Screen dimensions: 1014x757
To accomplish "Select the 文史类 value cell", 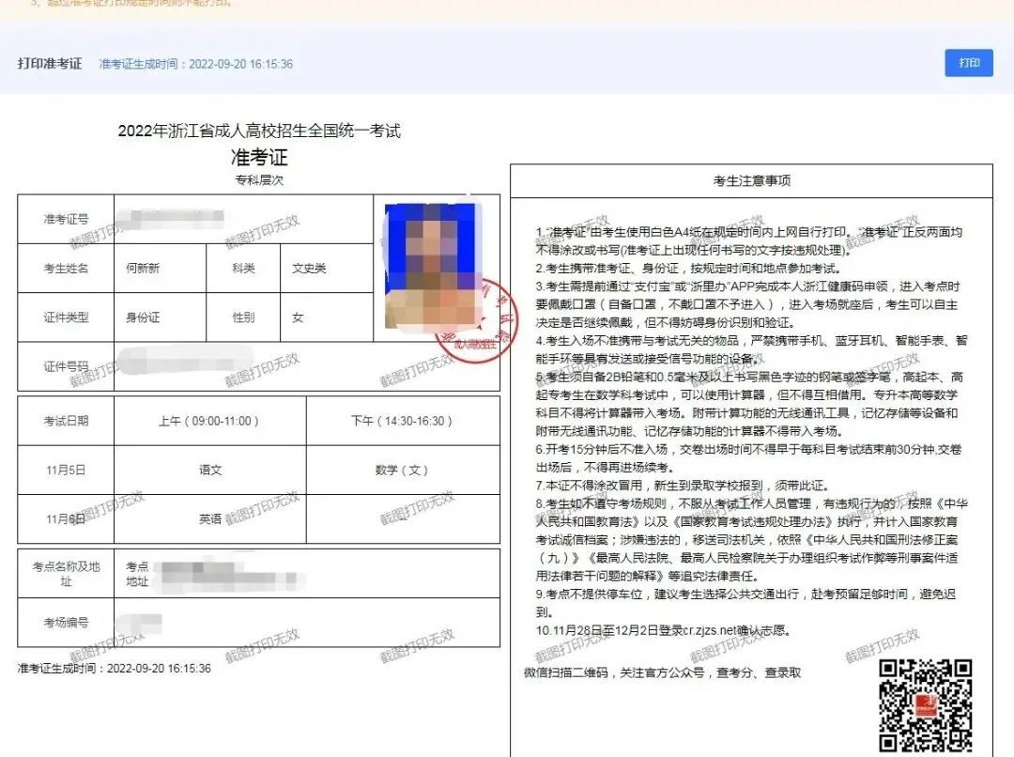I will tap(327, 268).
